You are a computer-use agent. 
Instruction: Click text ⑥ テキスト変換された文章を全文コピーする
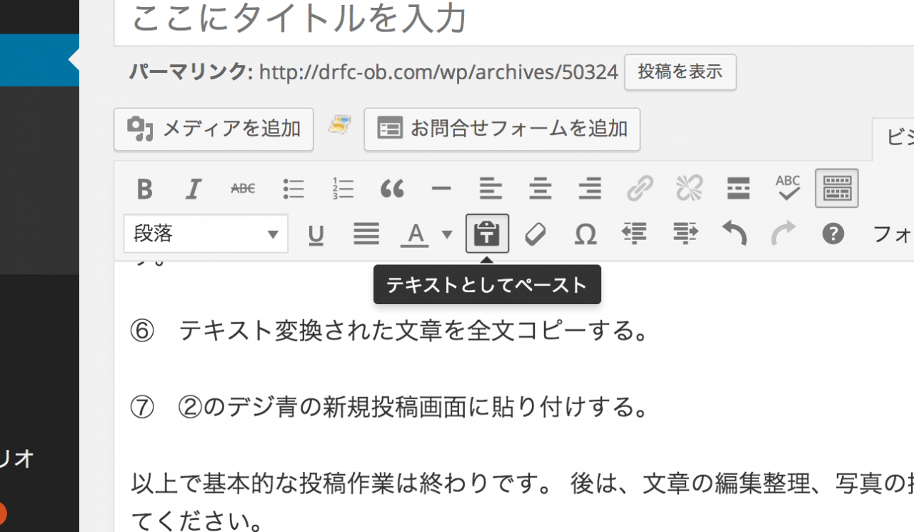(391, 331)
